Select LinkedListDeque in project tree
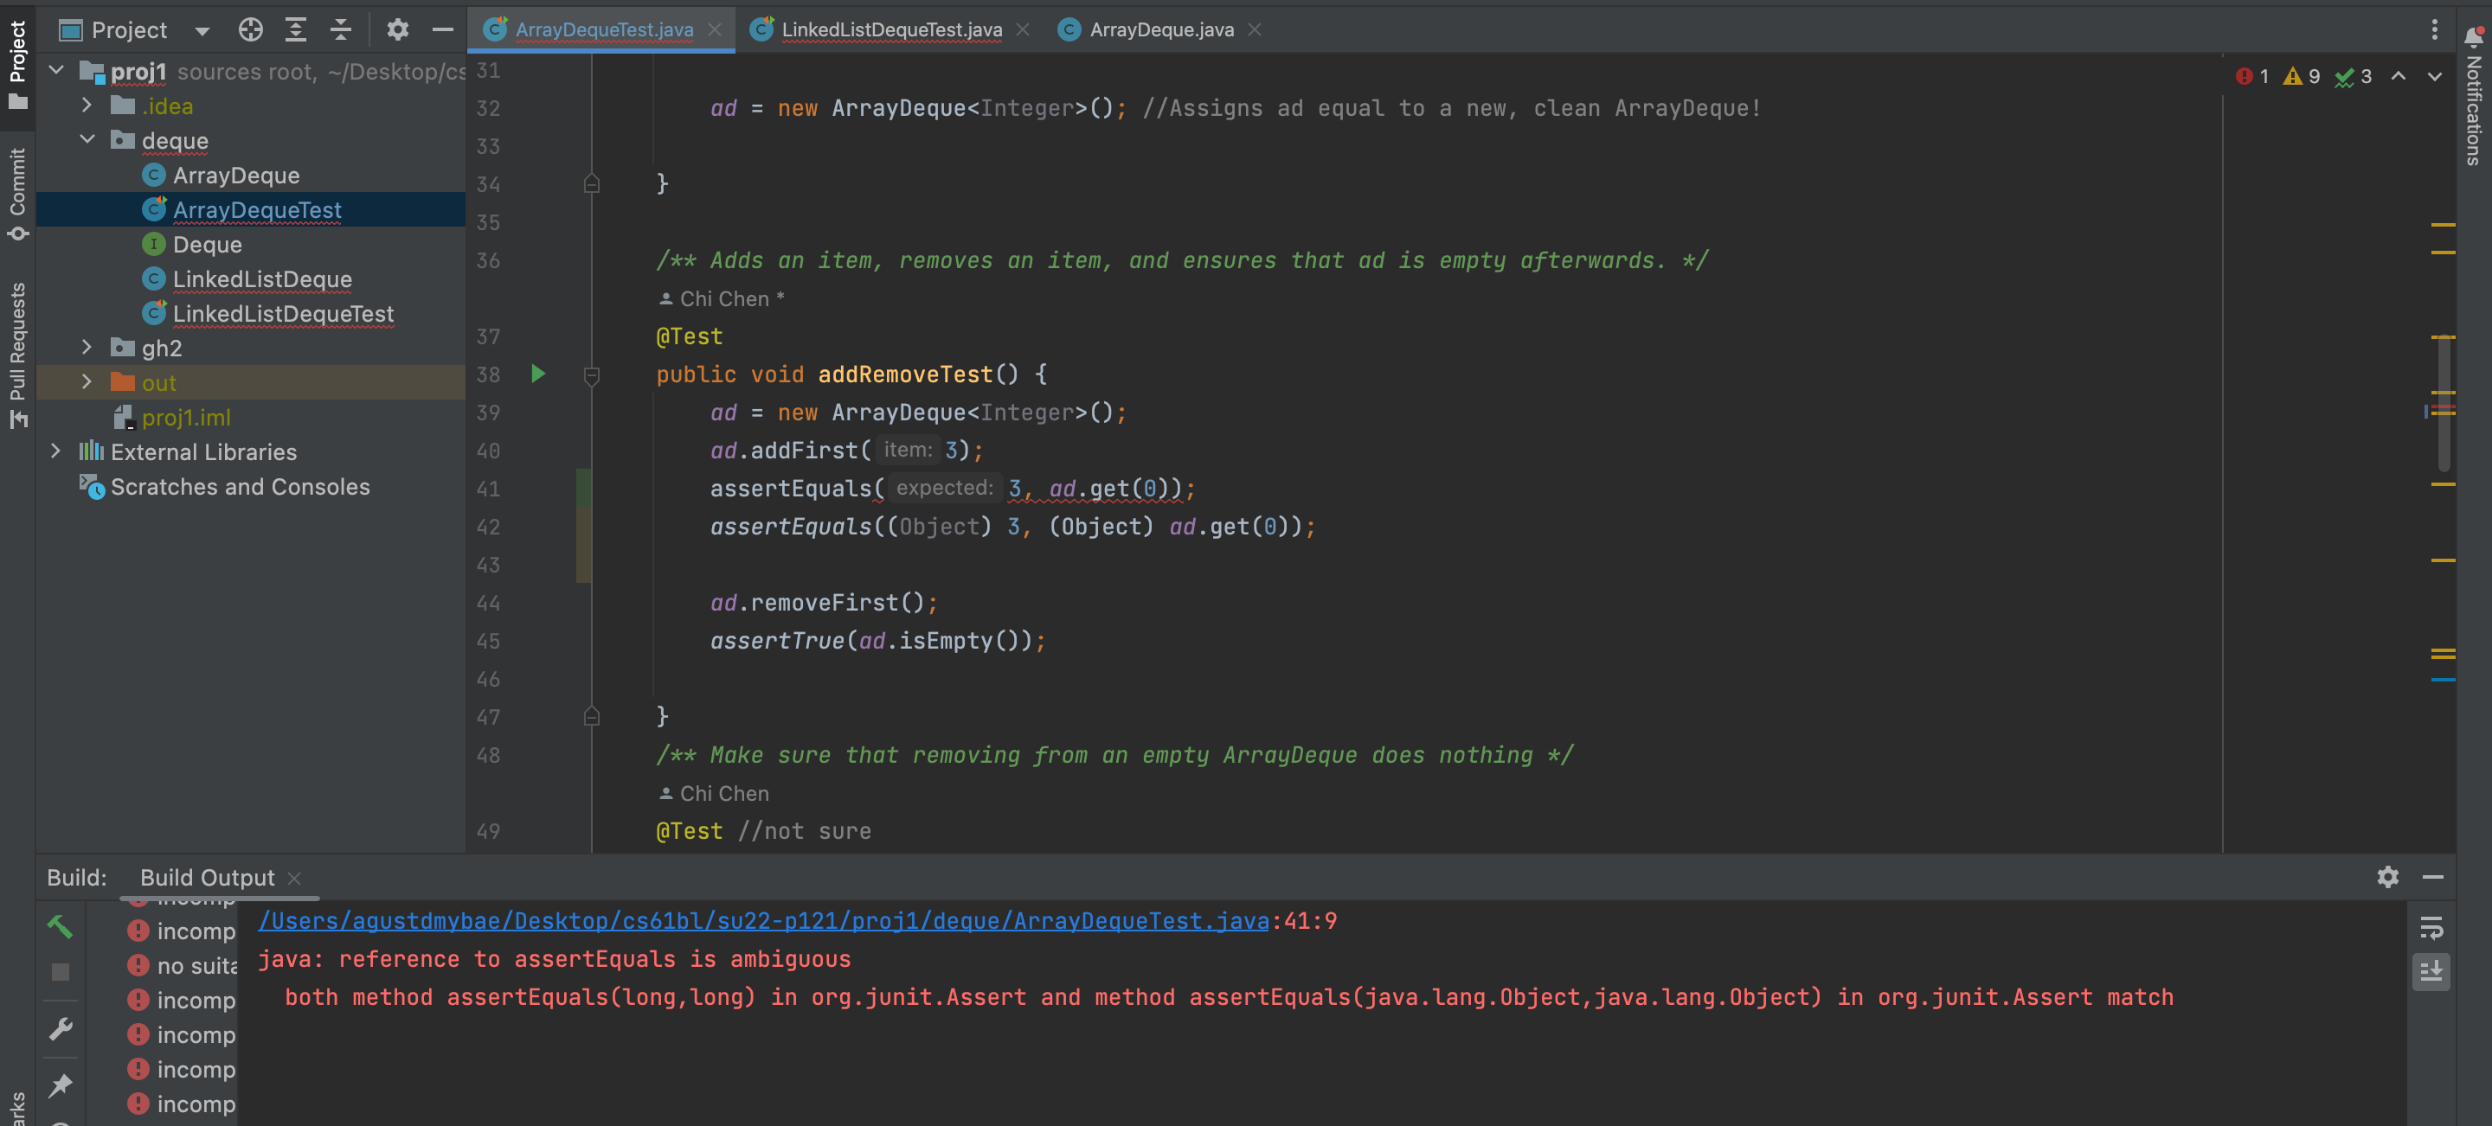Screen dimensions: 2492x1126 262,279
